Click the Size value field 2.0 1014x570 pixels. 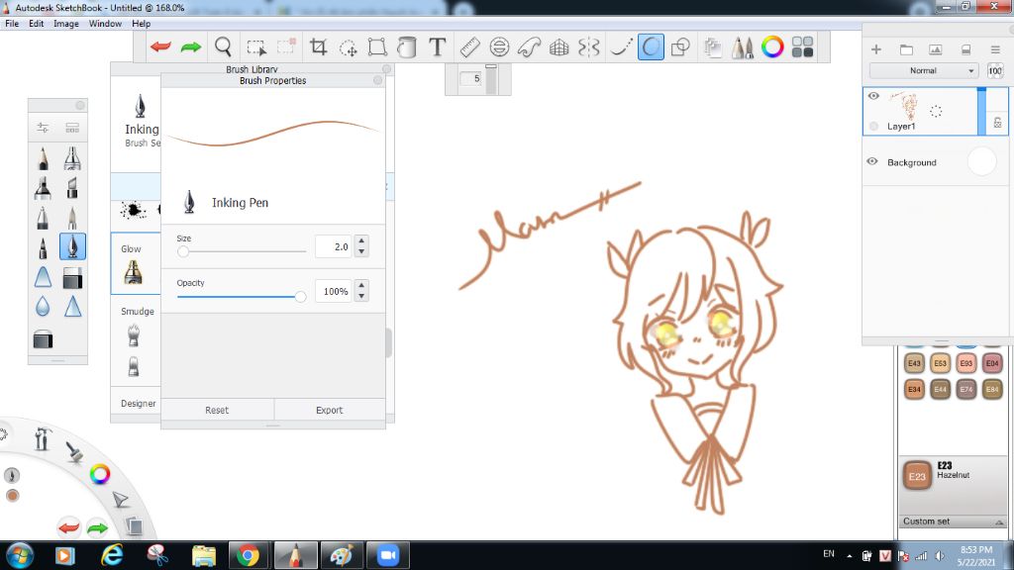tap(334, 246)
